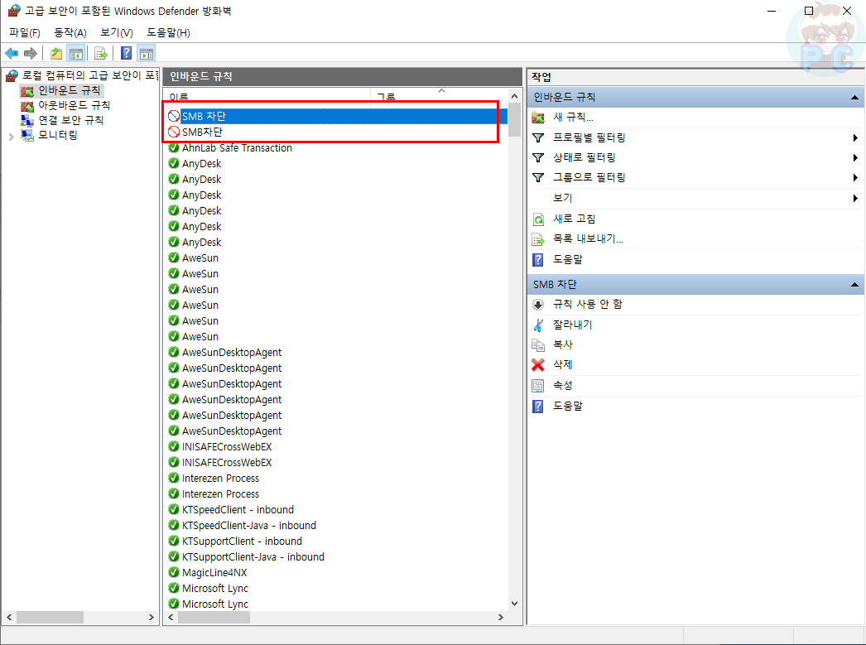
Task: Click the red X delete icon (삭제)
Action: click(x=538, y=365)
